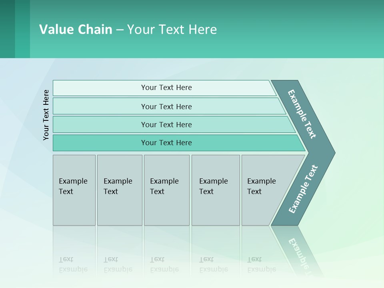Select the lighter teal stripe beside dark stripe

pyautogui.click(x=22, y=29)
